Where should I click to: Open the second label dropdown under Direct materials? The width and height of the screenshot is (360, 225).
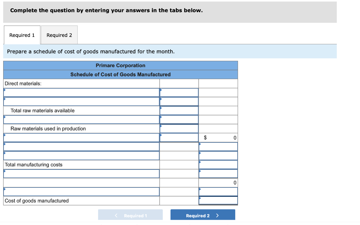pos(81,101)
